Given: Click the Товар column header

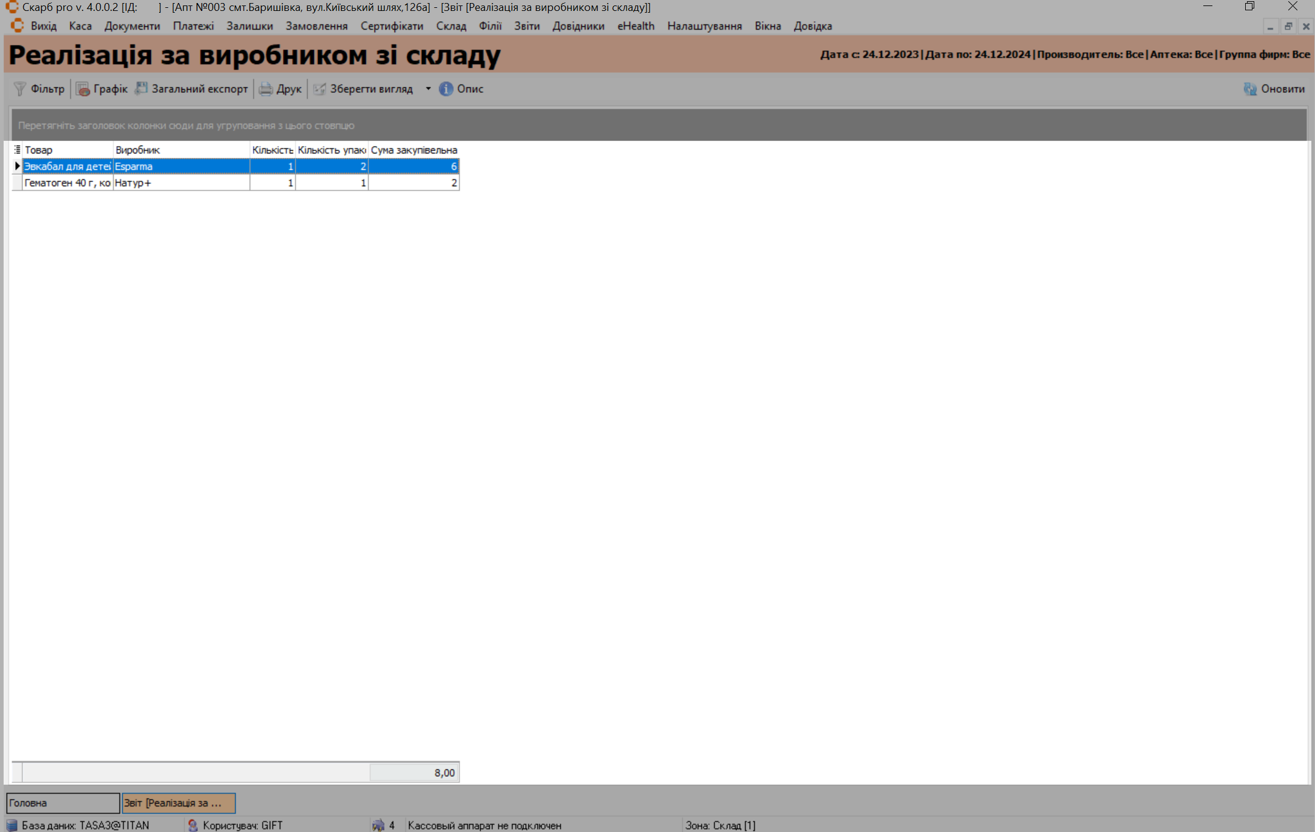Looking at the screenshot, I should 67,150.
